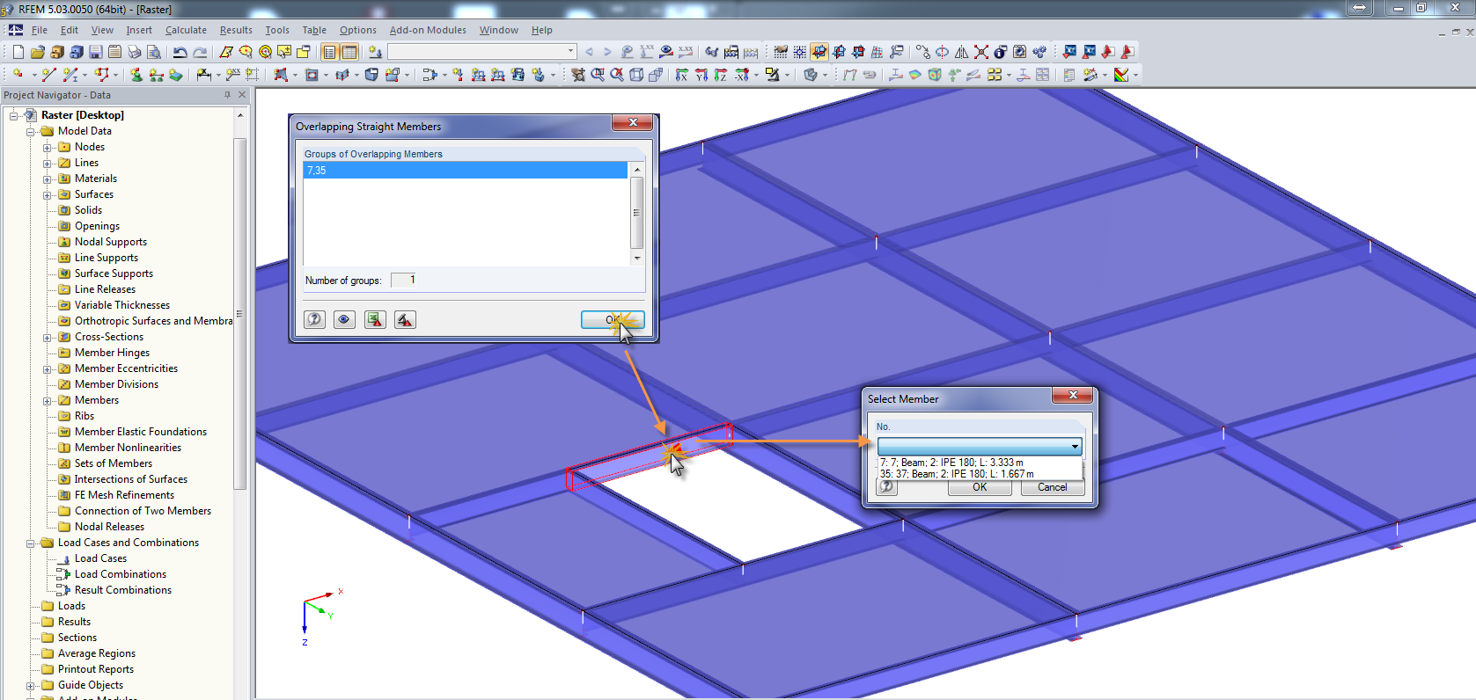This screenshot has height=700, width=1476.
Task: Open the Add-on Modules menu
Action: click(x=428, y=30)
